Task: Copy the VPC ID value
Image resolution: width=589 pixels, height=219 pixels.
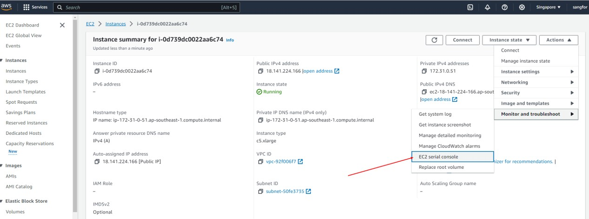Action: coord(261,161)
